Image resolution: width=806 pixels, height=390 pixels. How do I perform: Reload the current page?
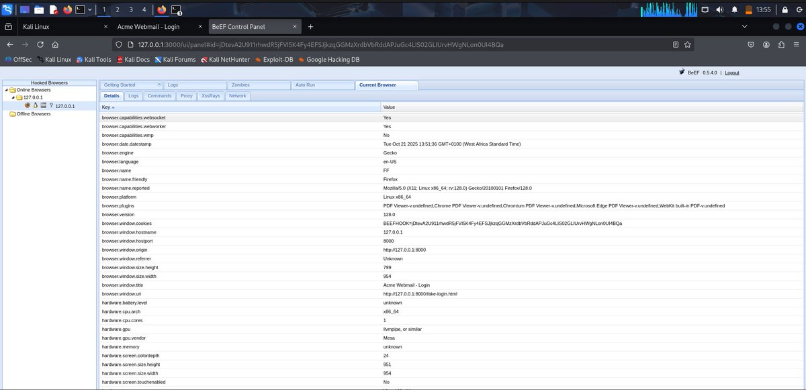[40, 44]
